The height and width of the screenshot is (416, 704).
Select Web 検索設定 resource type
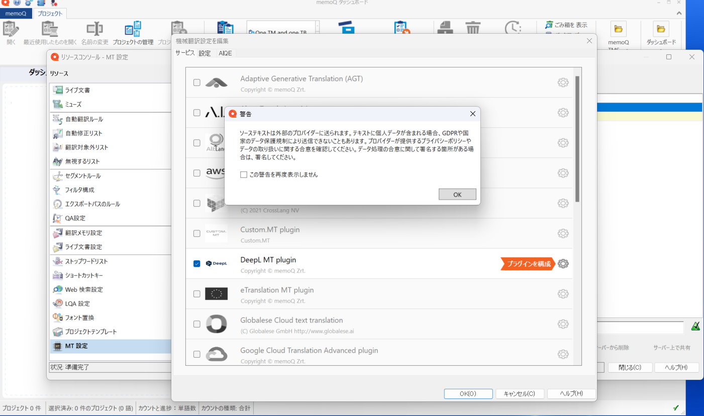(x=111, y=290)
